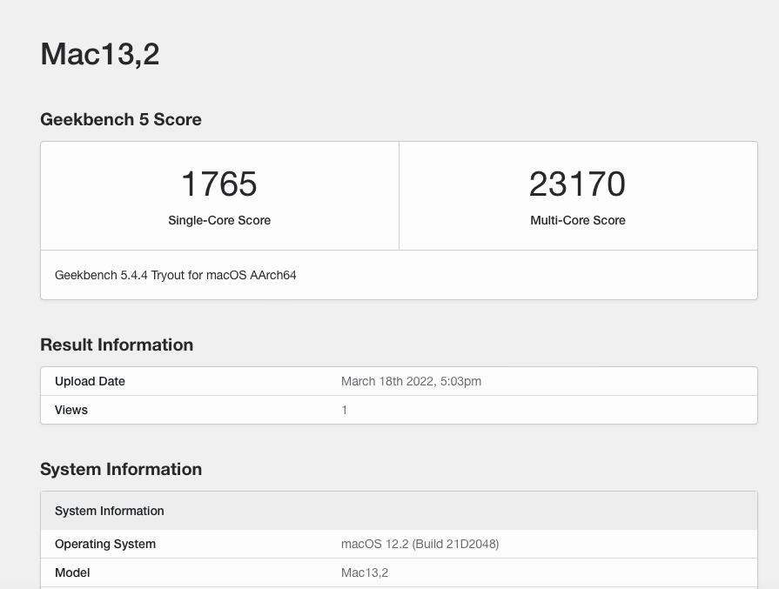Viewport: 779px width, 589px height.
Task: Click the Multi-Core Score label
Action: [x=578, y=220]
